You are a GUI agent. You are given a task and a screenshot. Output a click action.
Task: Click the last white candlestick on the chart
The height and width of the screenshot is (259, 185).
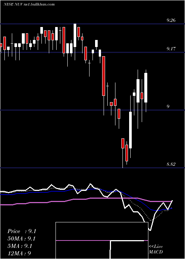click(x=146, y=88)
